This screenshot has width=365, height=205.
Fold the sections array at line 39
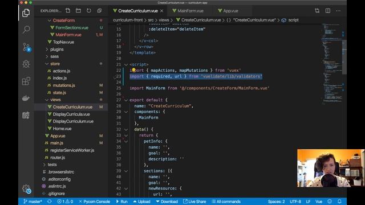click(126, 171)
